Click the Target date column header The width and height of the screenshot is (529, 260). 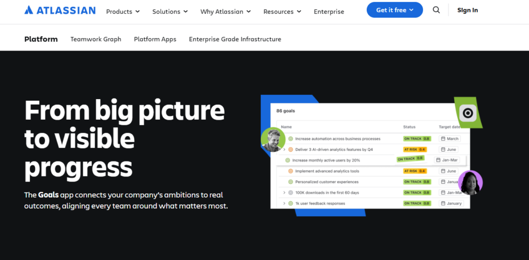(449, 127)
